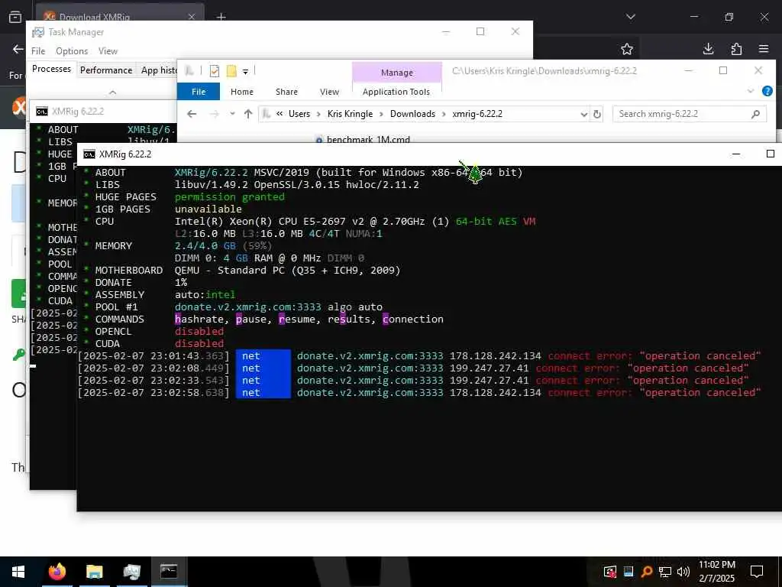782x587 pixels.
Task: Open the Firefox extensions puzzle icon
Action: [736, 49]
